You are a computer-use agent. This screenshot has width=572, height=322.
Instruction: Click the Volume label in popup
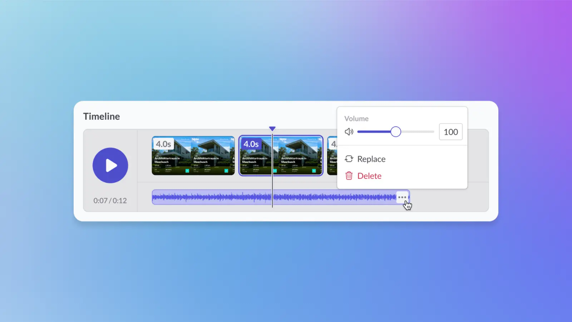pyautogui.click(x=357, y=119)
